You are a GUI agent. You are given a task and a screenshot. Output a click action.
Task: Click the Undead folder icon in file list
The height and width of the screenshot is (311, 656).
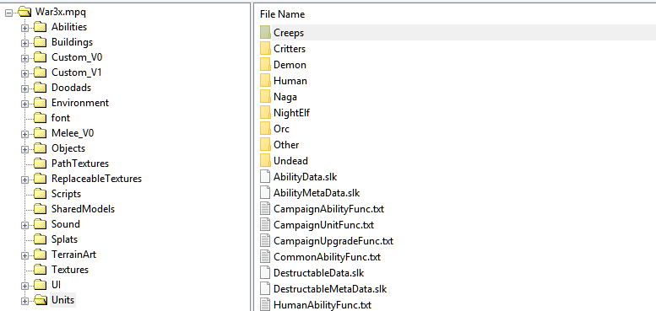point(265,160)
